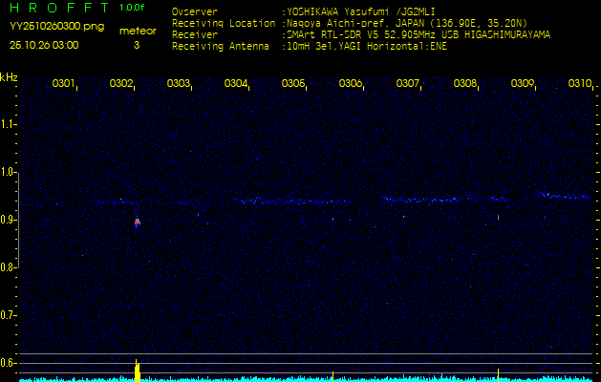Screen dimensions: 601x382
Task: Pick the 0306 time marker
Action: point(351,84)
